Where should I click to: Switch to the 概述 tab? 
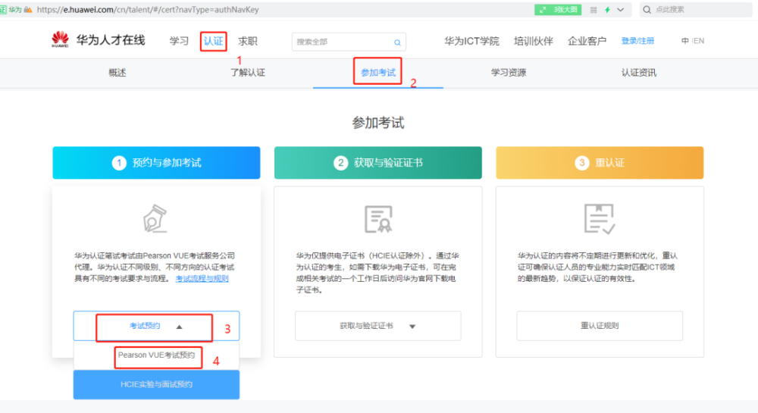click(x=117, y=73)
